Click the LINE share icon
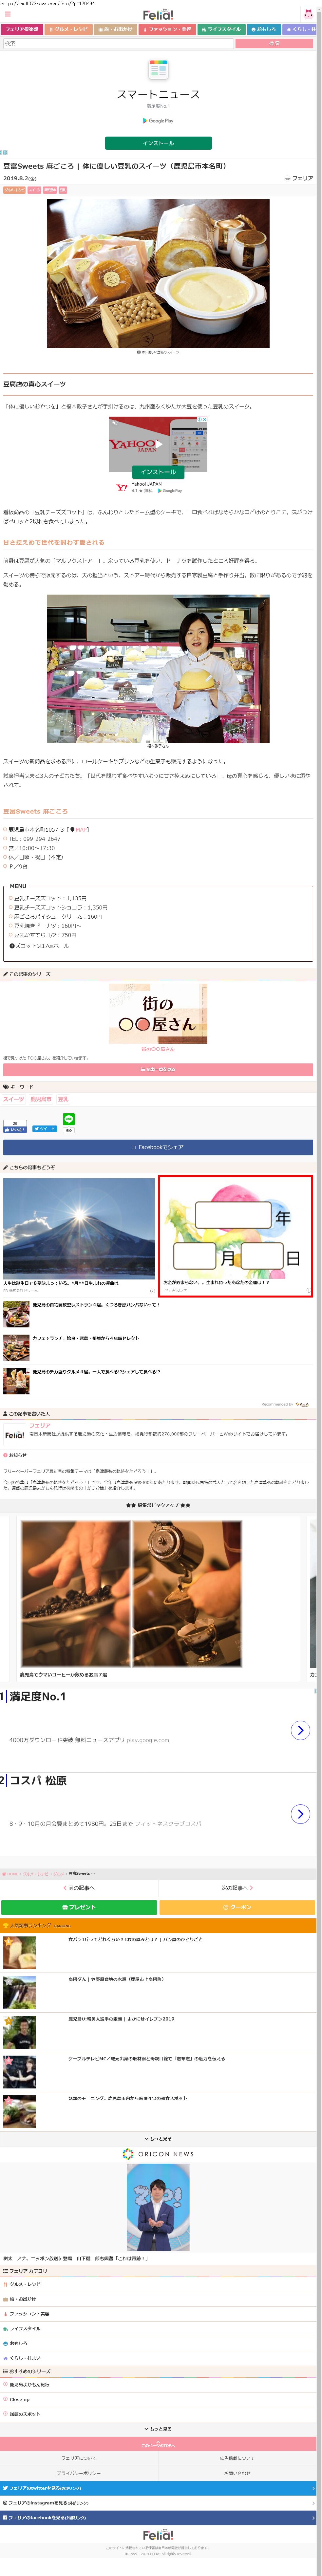 point(68,1118)
